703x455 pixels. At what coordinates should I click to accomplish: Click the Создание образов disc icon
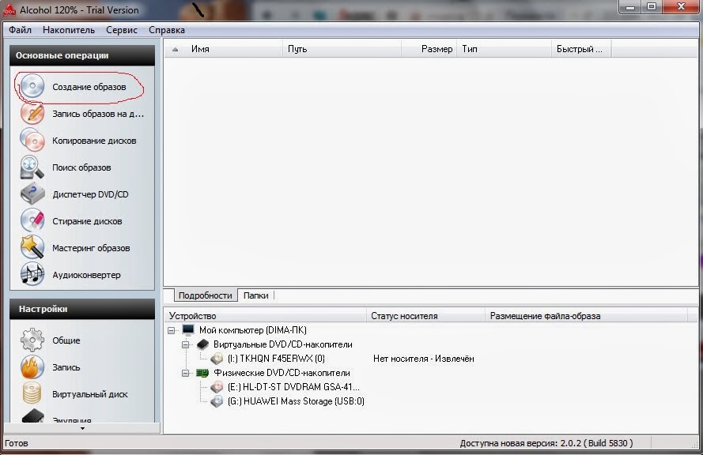32,86
